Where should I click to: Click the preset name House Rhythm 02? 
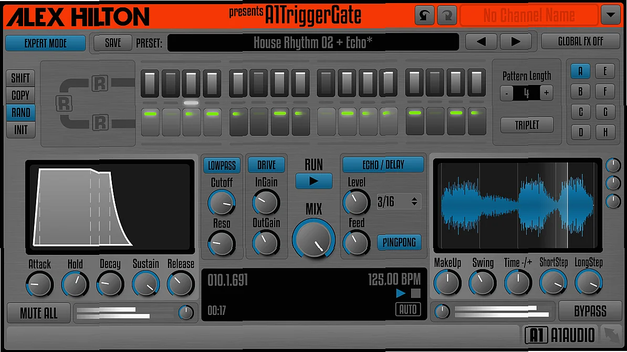click(x=313, y=42)
